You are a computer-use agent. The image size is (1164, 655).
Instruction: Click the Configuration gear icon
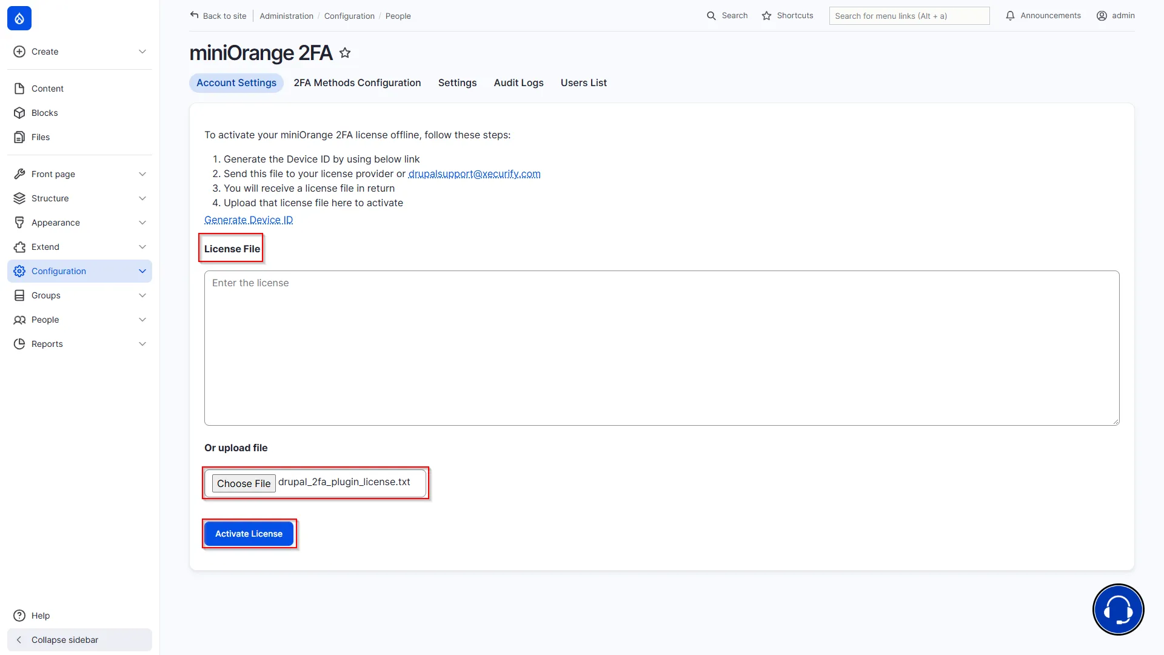[19, 271]
